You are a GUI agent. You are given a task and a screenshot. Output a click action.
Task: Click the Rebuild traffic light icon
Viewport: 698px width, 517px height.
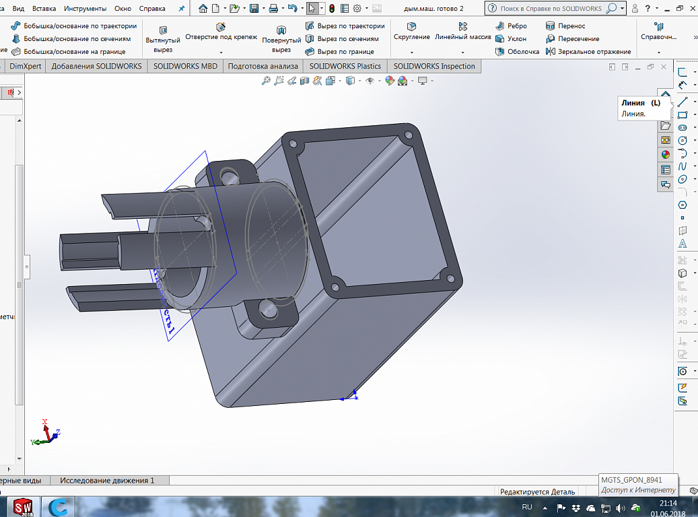[x=332, y=9]
